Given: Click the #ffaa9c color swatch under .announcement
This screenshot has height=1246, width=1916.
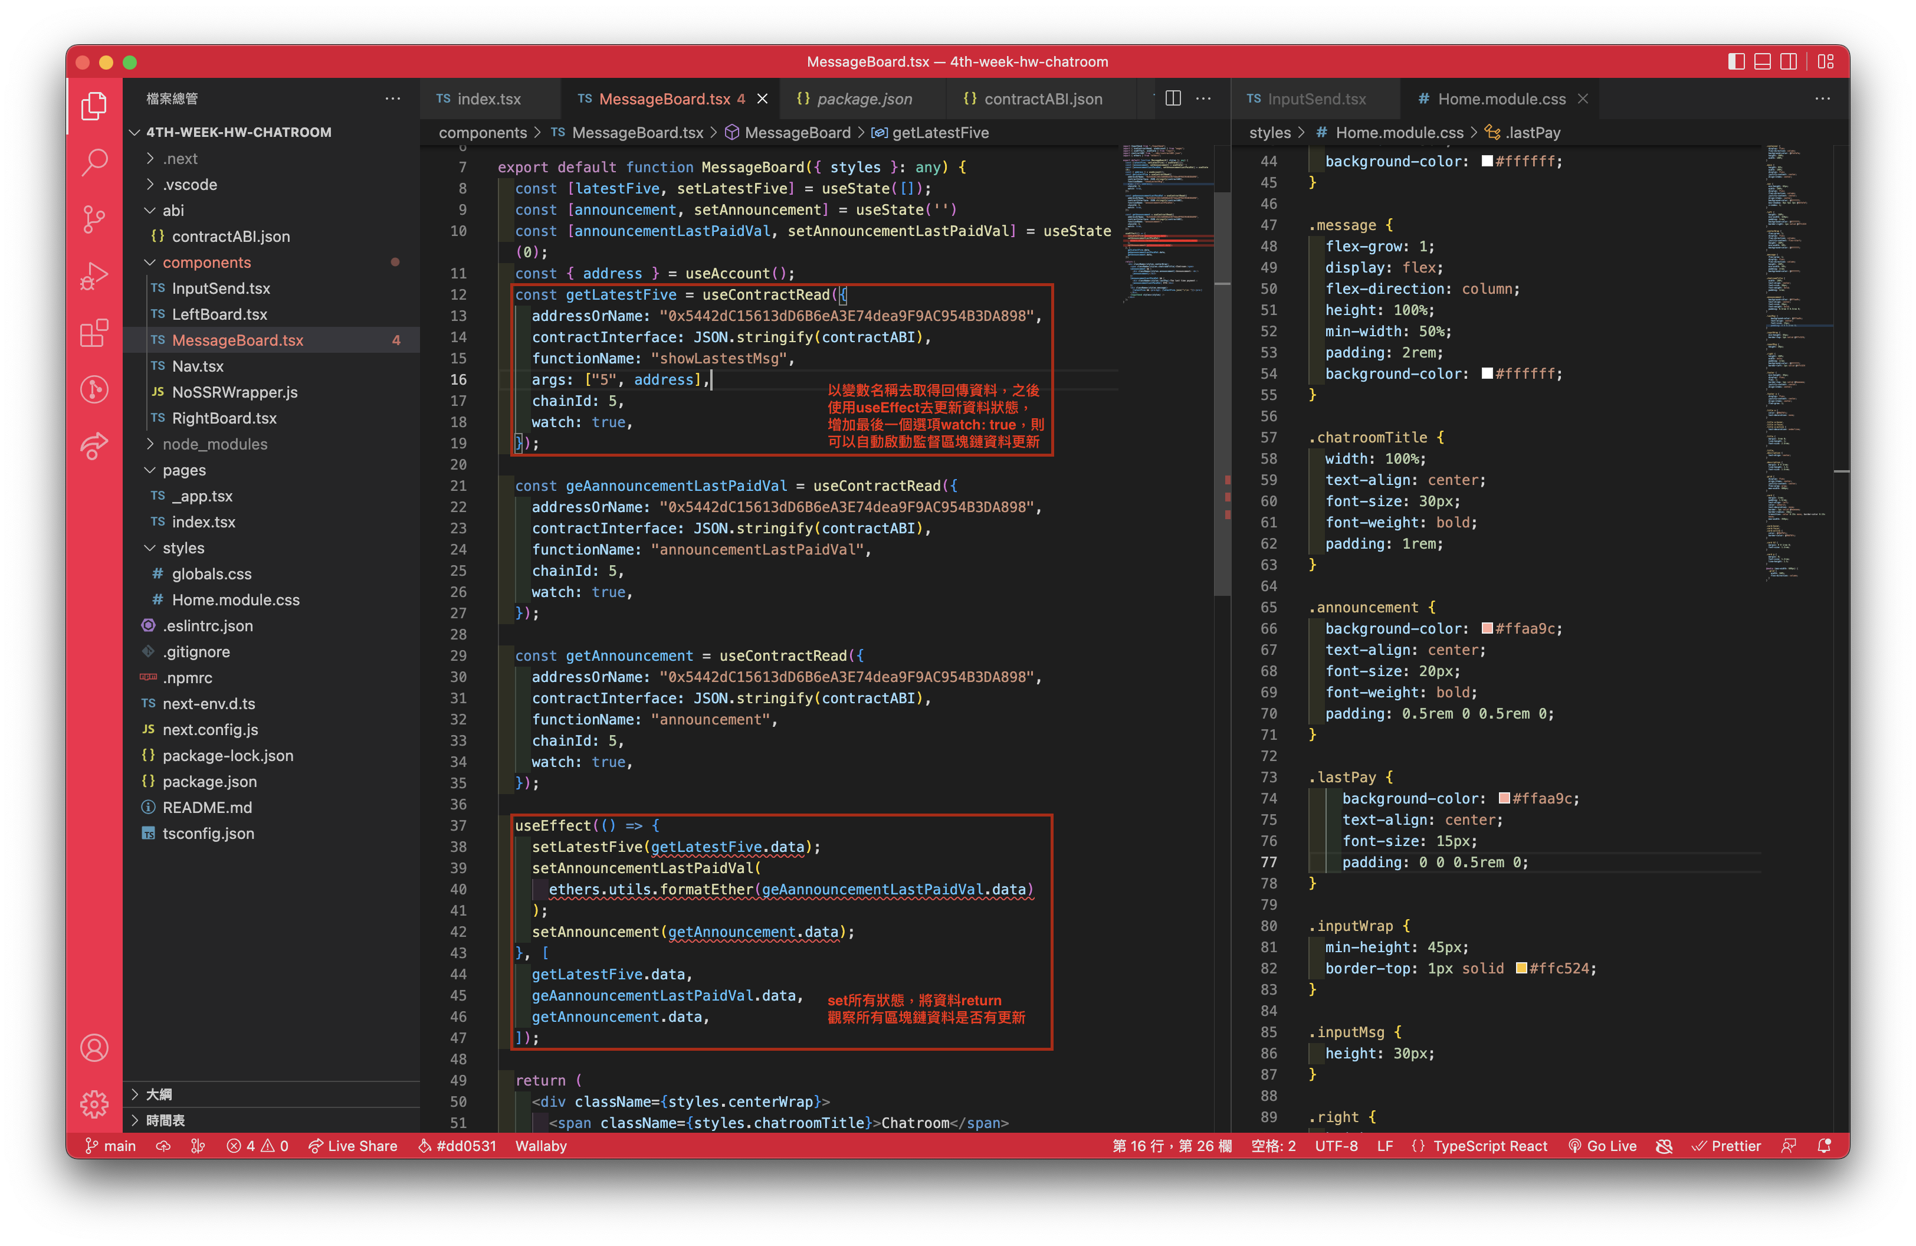Looking at the screenshot, I should pos(1487,629).
